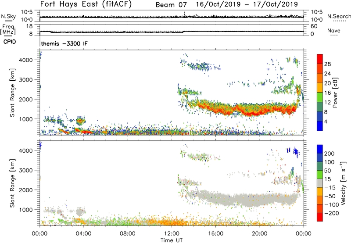Click the blue velocity patch near 4000 km at 23:00
The width and height of the screenshot is (351, 243).
296,152
